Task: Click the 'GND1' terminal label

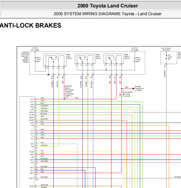Action: [x=31, y=178]
